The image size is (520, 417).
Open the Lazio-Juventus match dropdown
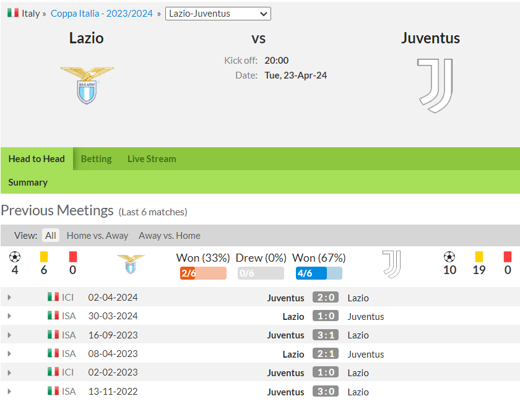pyautogui.click(x=218, y=14)
